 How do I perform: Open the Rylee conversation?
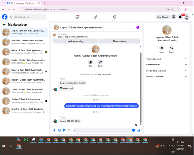(x=24, y=71)
